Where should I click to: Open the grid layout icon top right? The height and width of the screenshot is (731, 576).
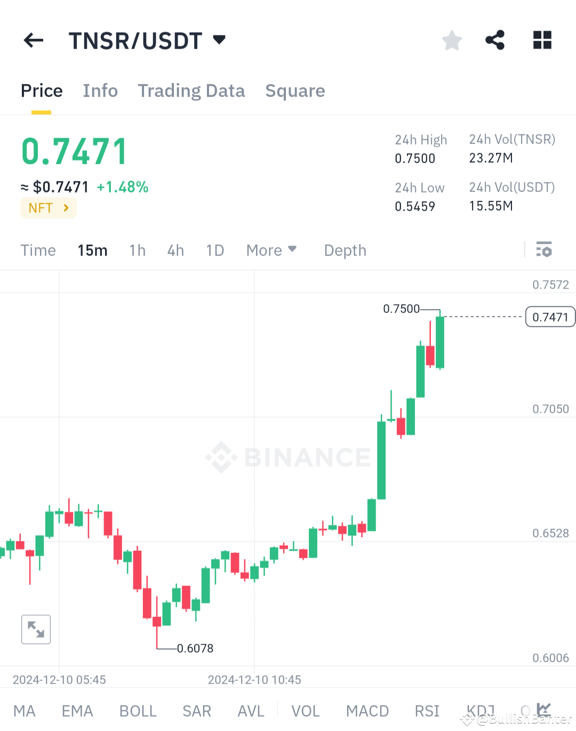(x=542, y=40)
